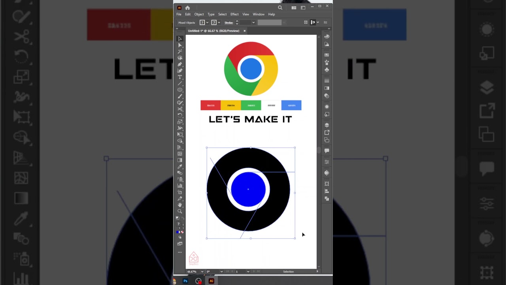Toggle the default fill and stroke icon
This screenshot has height=285, width=506.
(177, 218)
